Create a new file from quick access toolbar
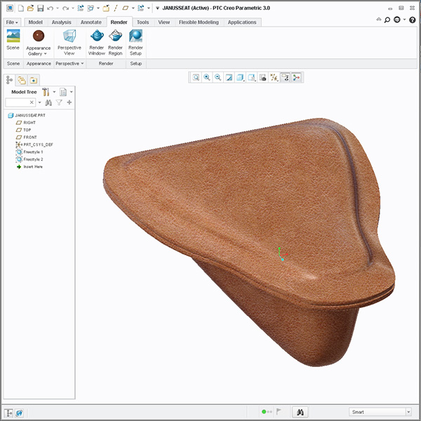The image size is (421, 421). 20,8
